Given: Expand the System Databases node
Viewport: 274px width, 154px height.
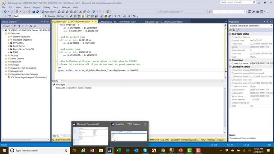Looking at the screenshot, I should (x=9, y=37).
